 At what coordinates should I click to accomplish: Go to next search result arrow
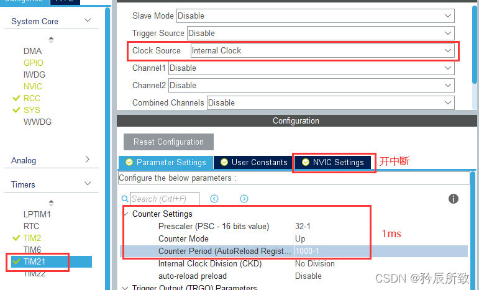pos(244,199)
